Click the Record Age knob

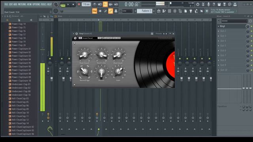tap(84, 72)
